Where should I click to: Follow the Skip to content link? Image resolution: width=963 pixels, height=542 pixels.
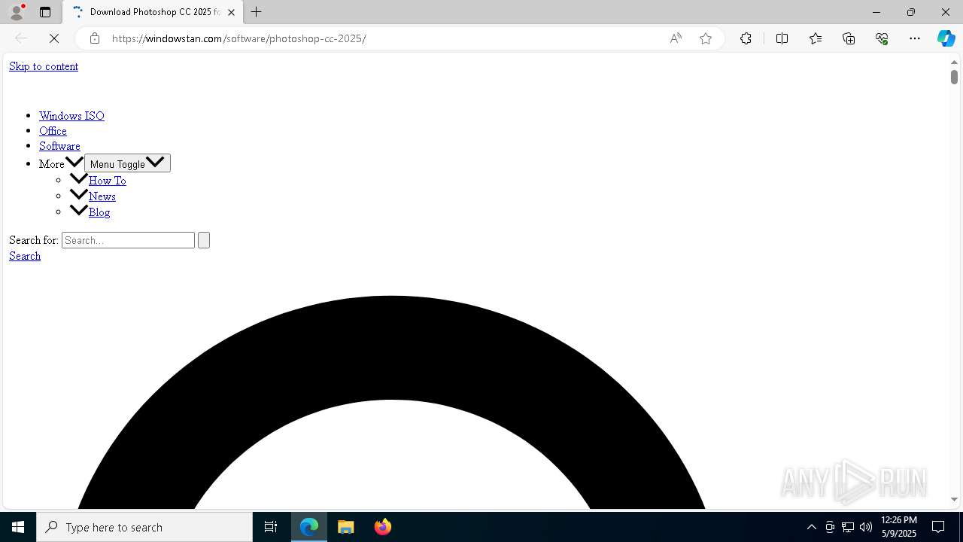coord(44,66)
